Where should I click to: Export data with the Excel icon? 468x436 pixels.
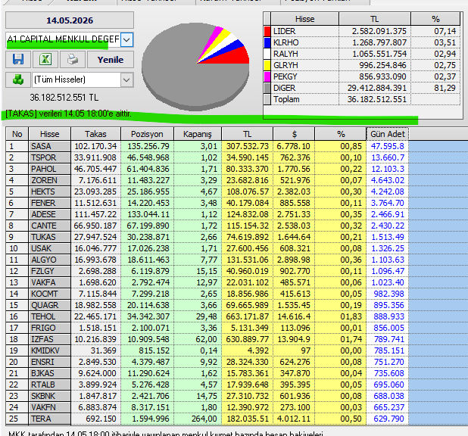click(x=45, y=59)
